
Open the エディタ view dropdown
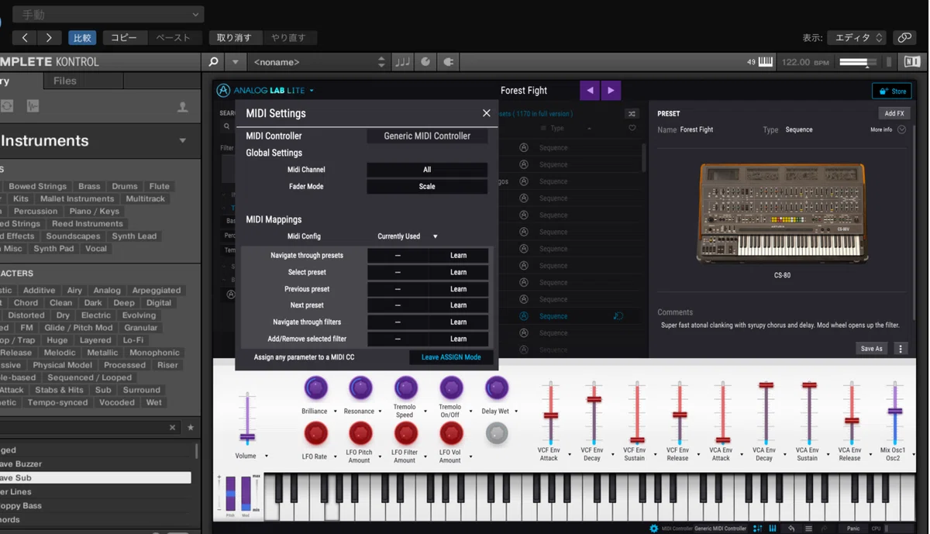[856, 37]
